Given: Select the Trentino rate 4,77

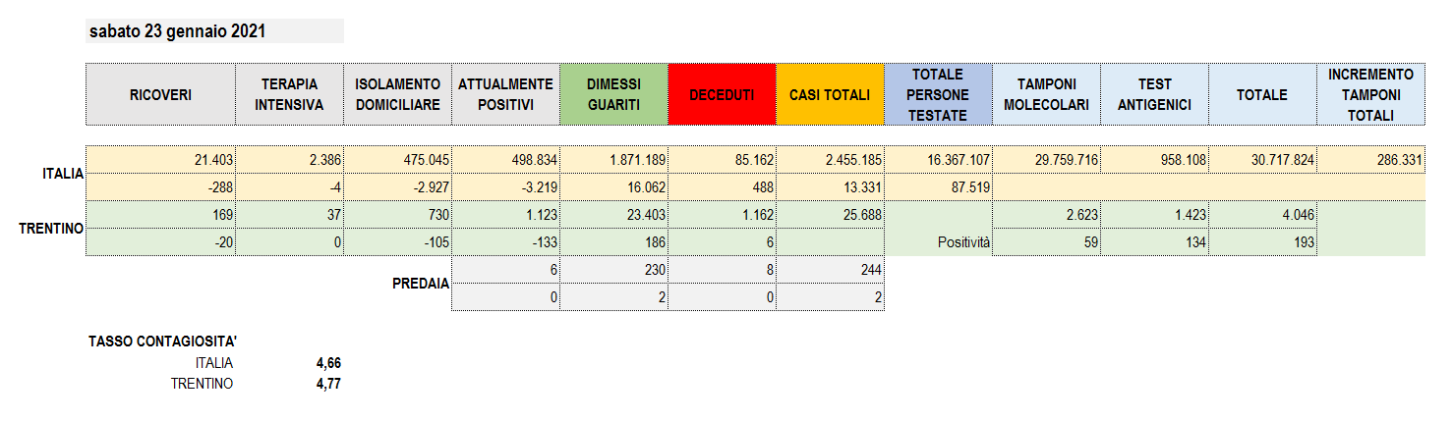Looking at the screenshot, I should 328,384.
